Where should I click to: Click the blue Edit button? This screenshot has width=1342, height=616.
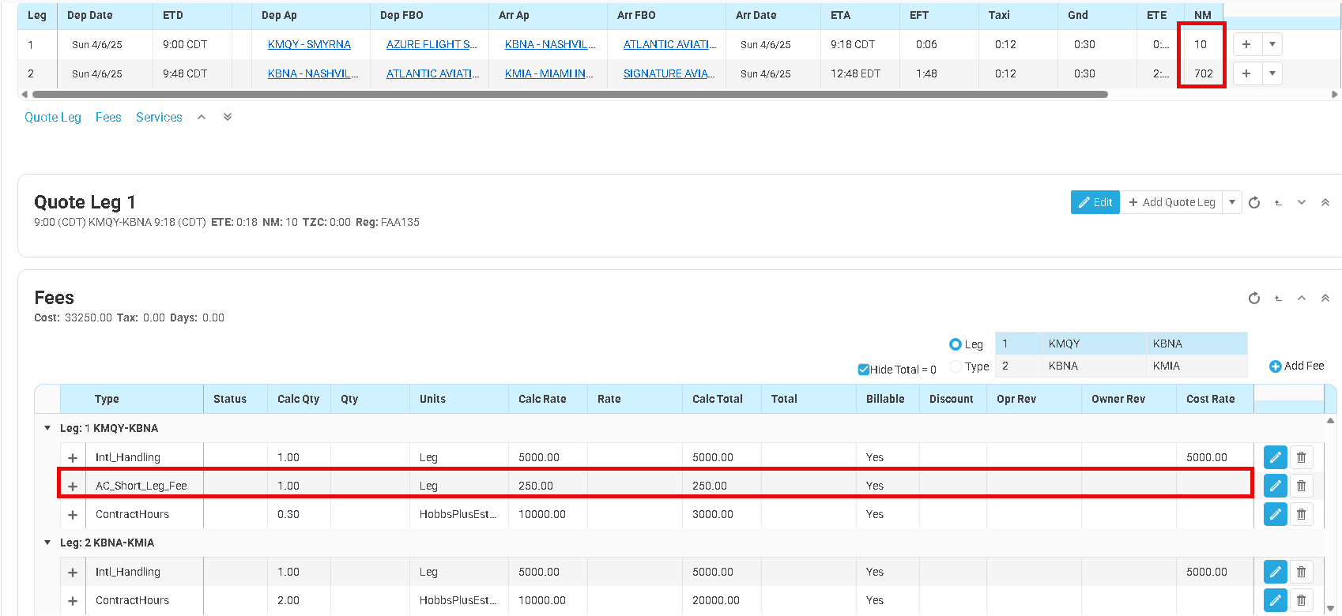pos(1095,202)
